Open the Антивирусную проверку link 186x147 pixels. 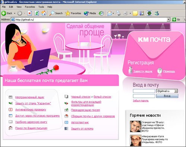point(31,110)
